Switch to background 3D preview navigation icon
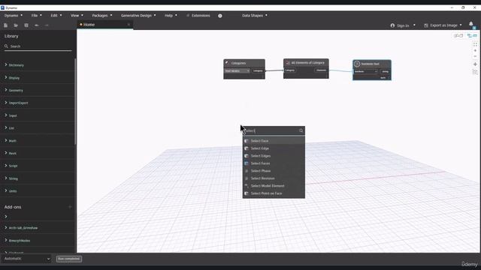Viewport: 481px width, 270px height. [458, 36]
